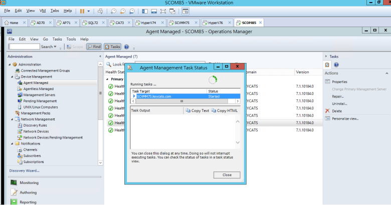Click the Close button in task status dialog
Image resolution: width=391 pixels, height=205 pixels.
tap(227, 175)
